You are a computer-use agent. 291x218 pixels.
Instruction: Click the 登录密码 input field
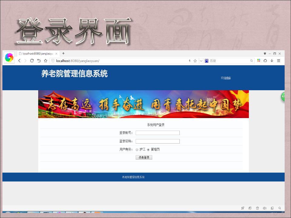[x=158, y=141]
